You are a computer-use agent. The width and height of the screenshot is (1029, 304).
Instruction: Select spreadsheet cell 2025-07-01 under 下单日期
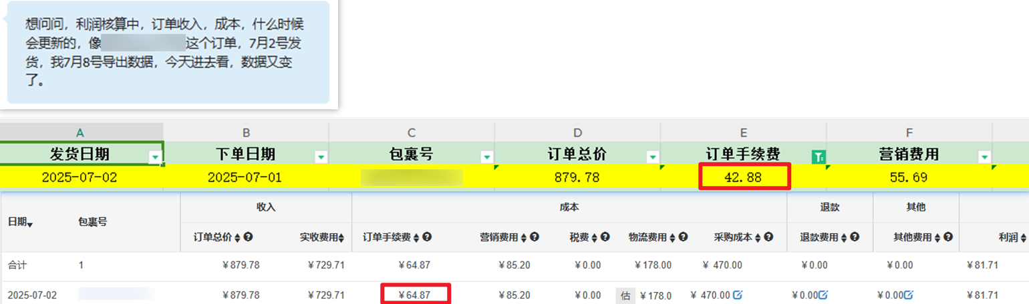247,177
